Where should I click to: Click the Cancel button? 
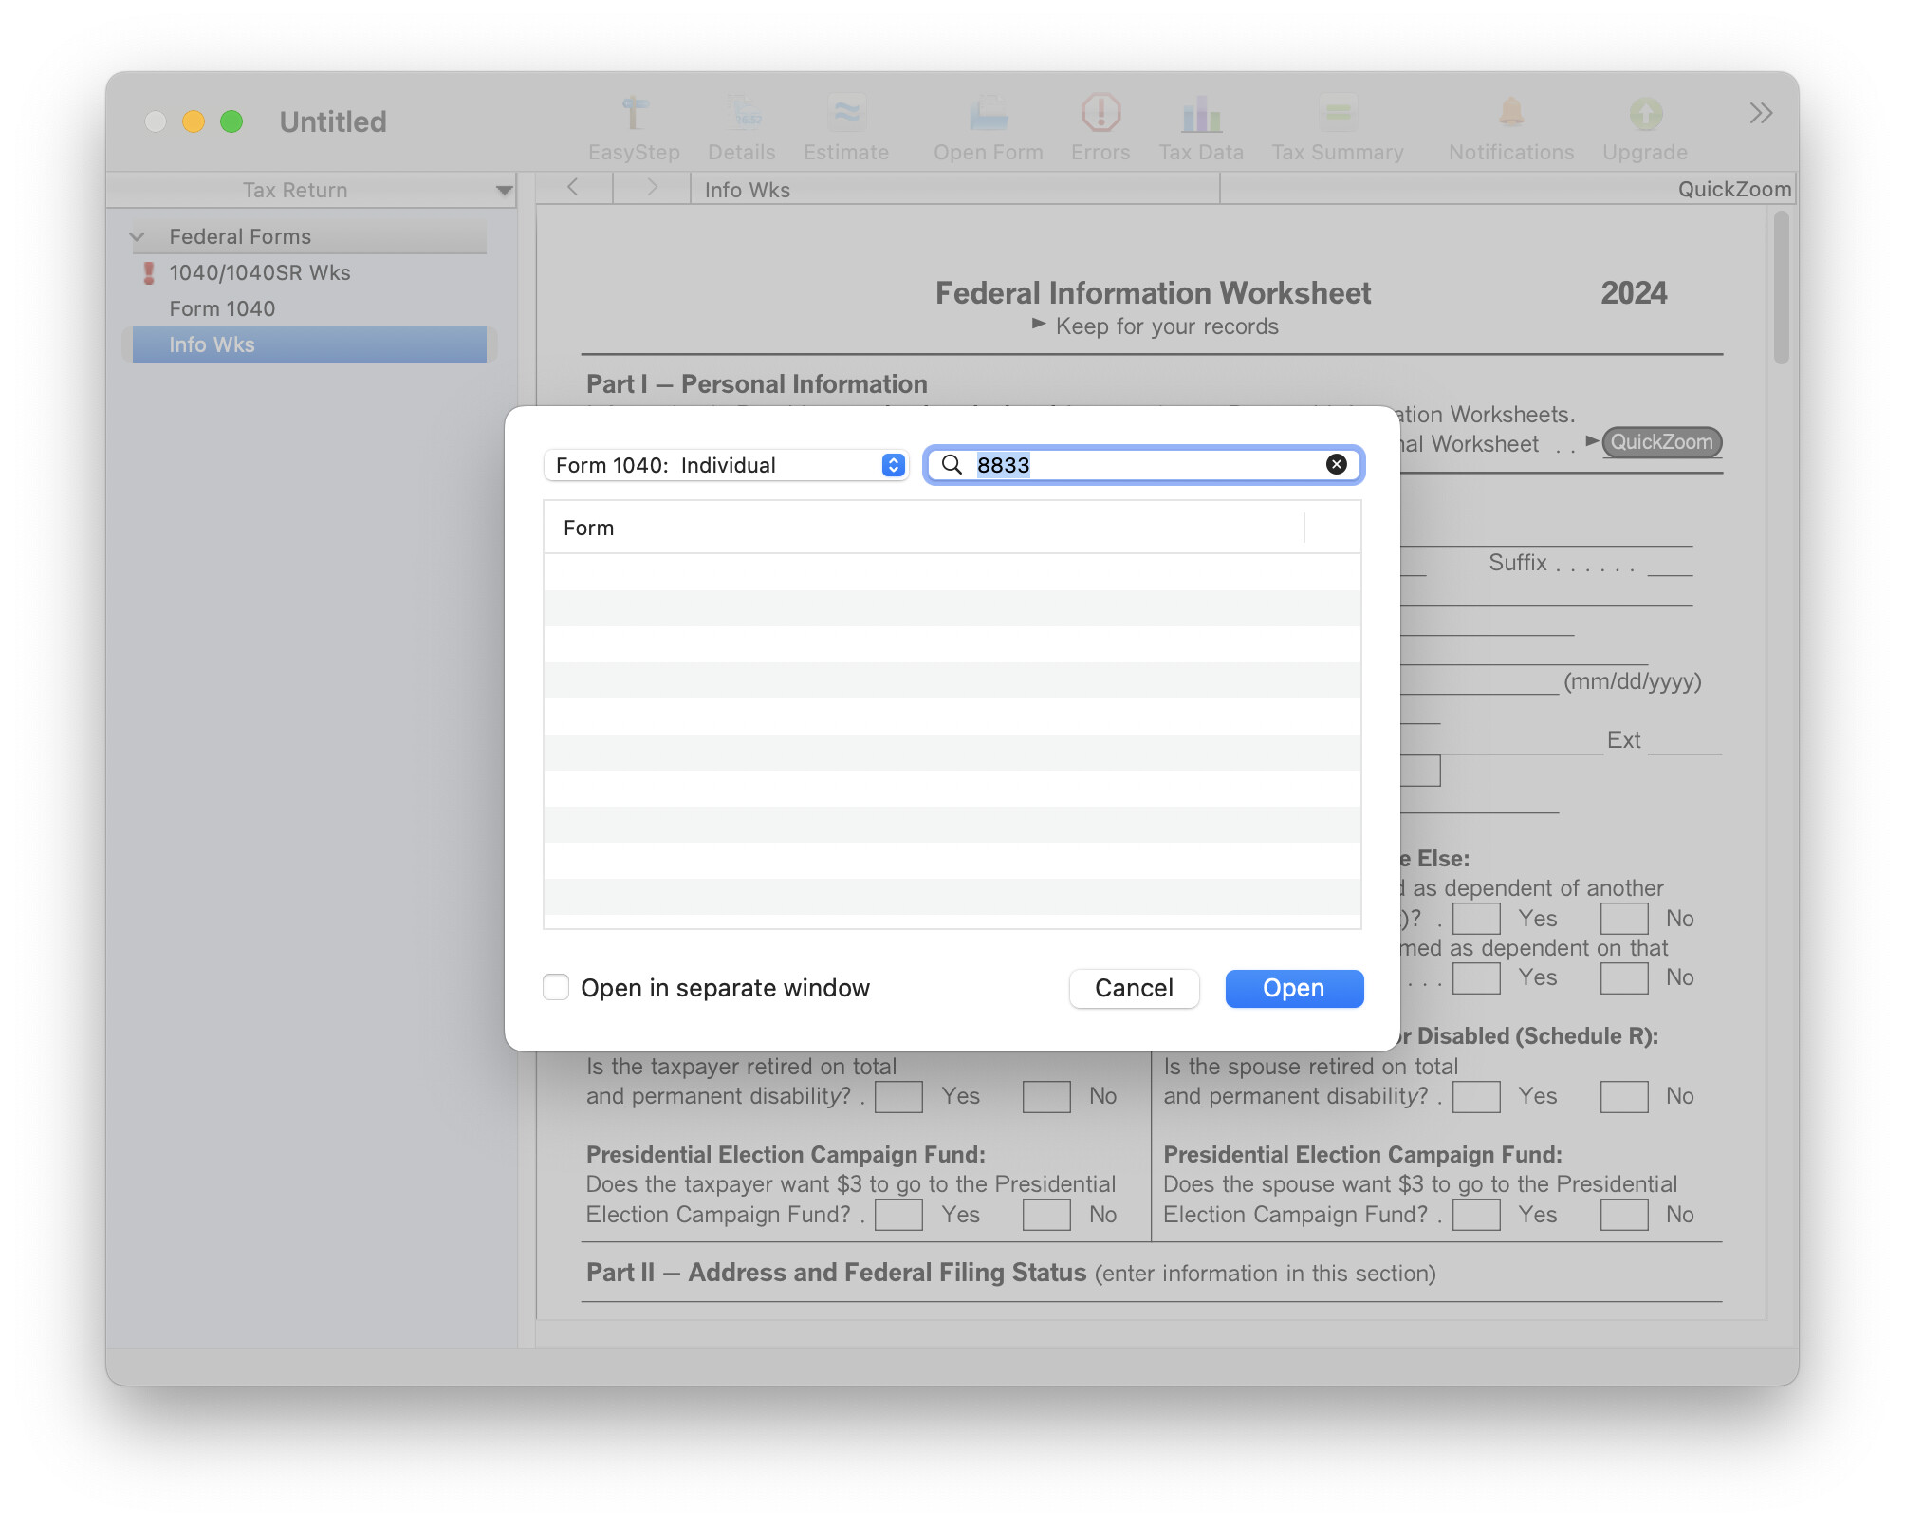[1134, 988]
